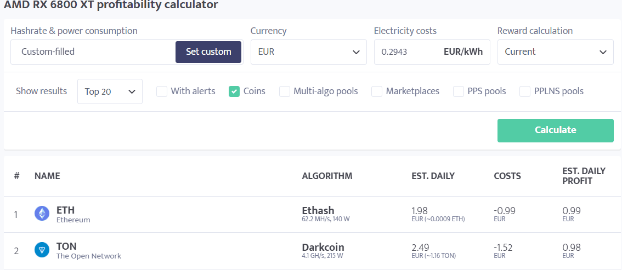Viewport: 622px width, 270px height.
Task: Open the ETH Ethereum coin link
Action: pos(66,210)
